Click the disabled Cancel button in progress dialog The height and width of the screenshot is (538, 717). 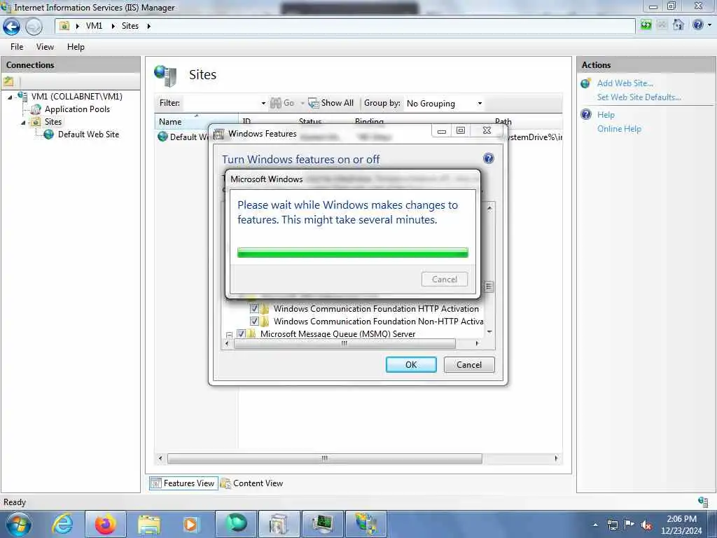click(445, 279)
